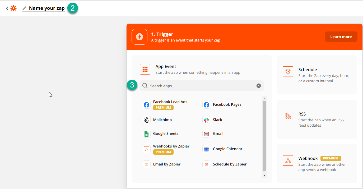Select 'Slack' text label

(x=217, y=120)
